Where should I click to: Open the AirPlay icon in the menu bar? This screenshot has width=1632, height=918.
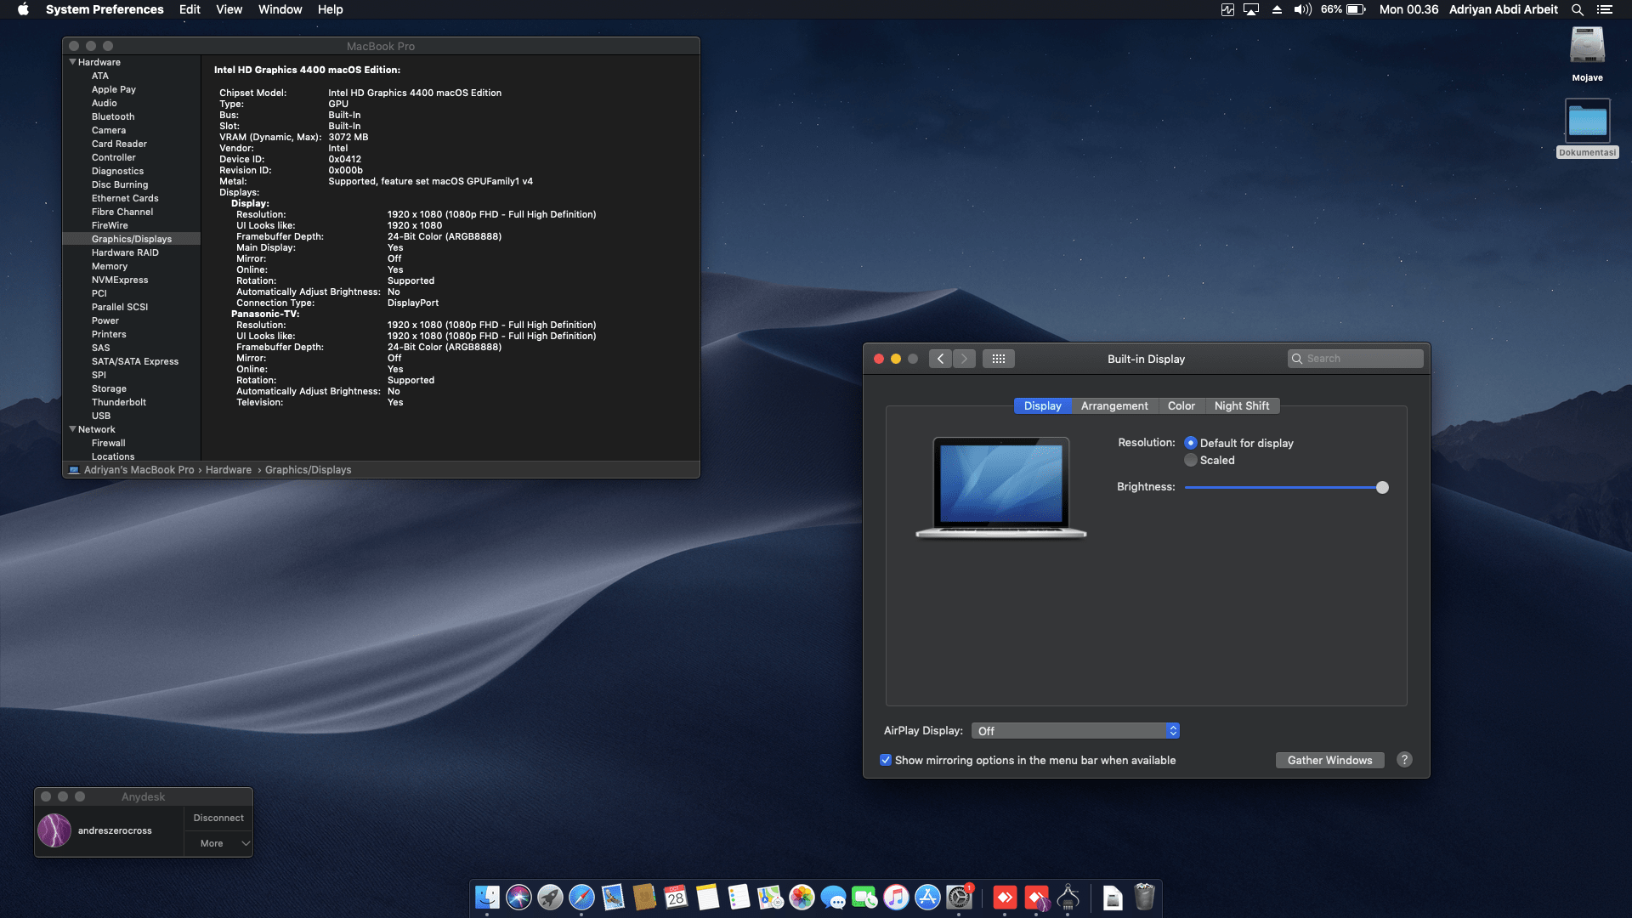pos(1250,9)
